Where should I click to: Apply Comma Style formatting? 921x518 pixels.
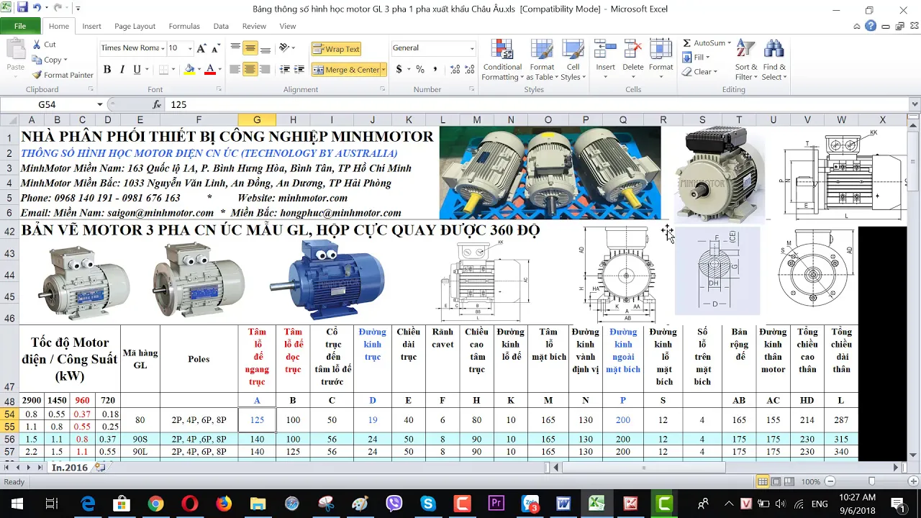[x=435, y=70]
